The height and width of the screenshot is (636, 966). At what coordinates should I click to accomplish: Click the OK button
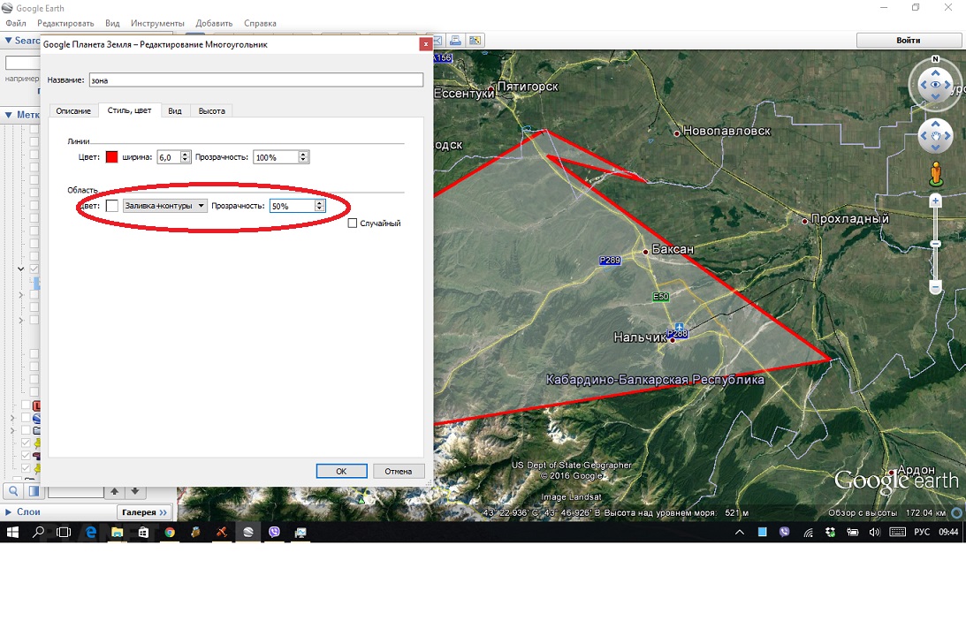(341, 471)
